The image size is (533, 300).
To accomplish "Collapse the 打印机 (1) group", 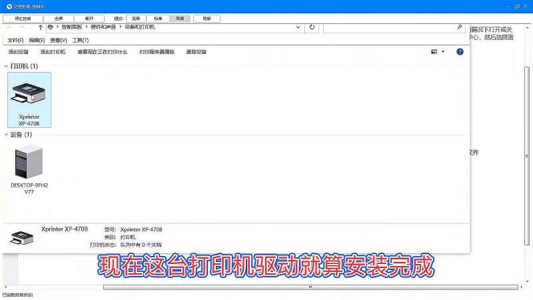I will (x=7, y=67).
